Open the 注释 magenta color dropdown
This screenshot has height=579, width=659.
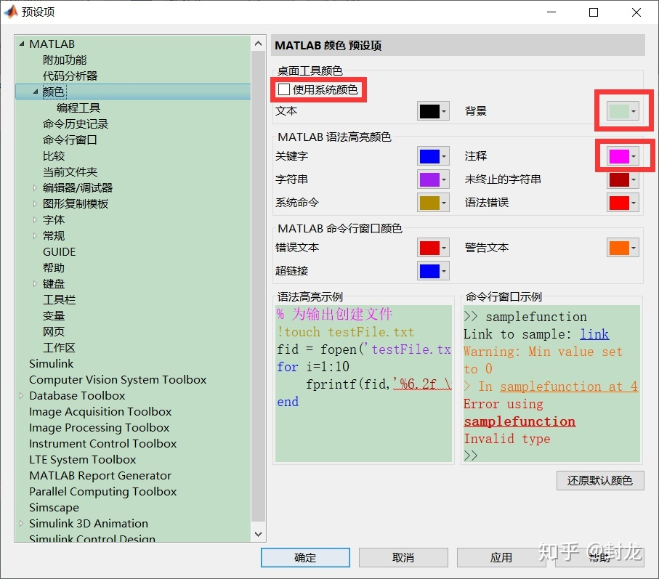pos(623,156)
